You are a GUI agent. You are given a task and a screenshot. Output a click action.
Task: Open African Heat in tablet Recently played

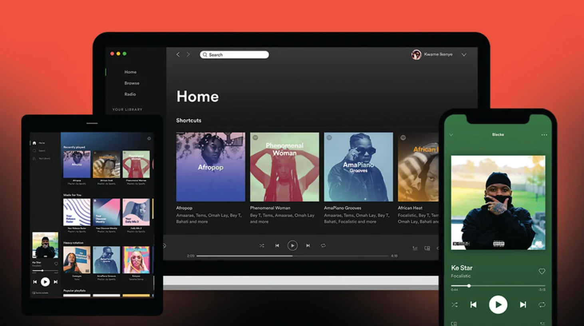pos(106,164)
